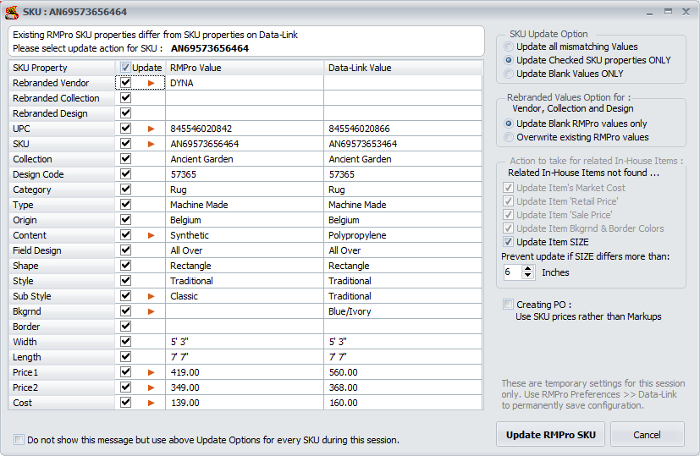
Task: Uncheck the Price1 update checkbox
Action: pos(125,371)
